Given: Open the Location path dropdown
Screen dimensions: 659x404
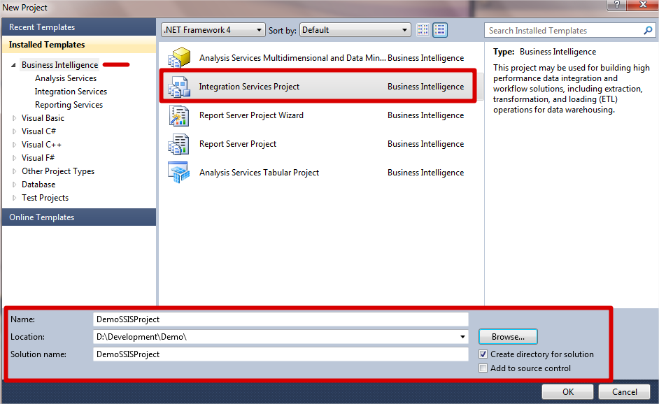Looking at the screenshot, I should [462, 337].
